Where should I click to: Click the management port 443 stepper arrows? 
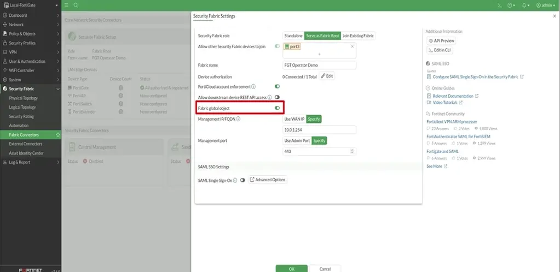coord(352,151)
